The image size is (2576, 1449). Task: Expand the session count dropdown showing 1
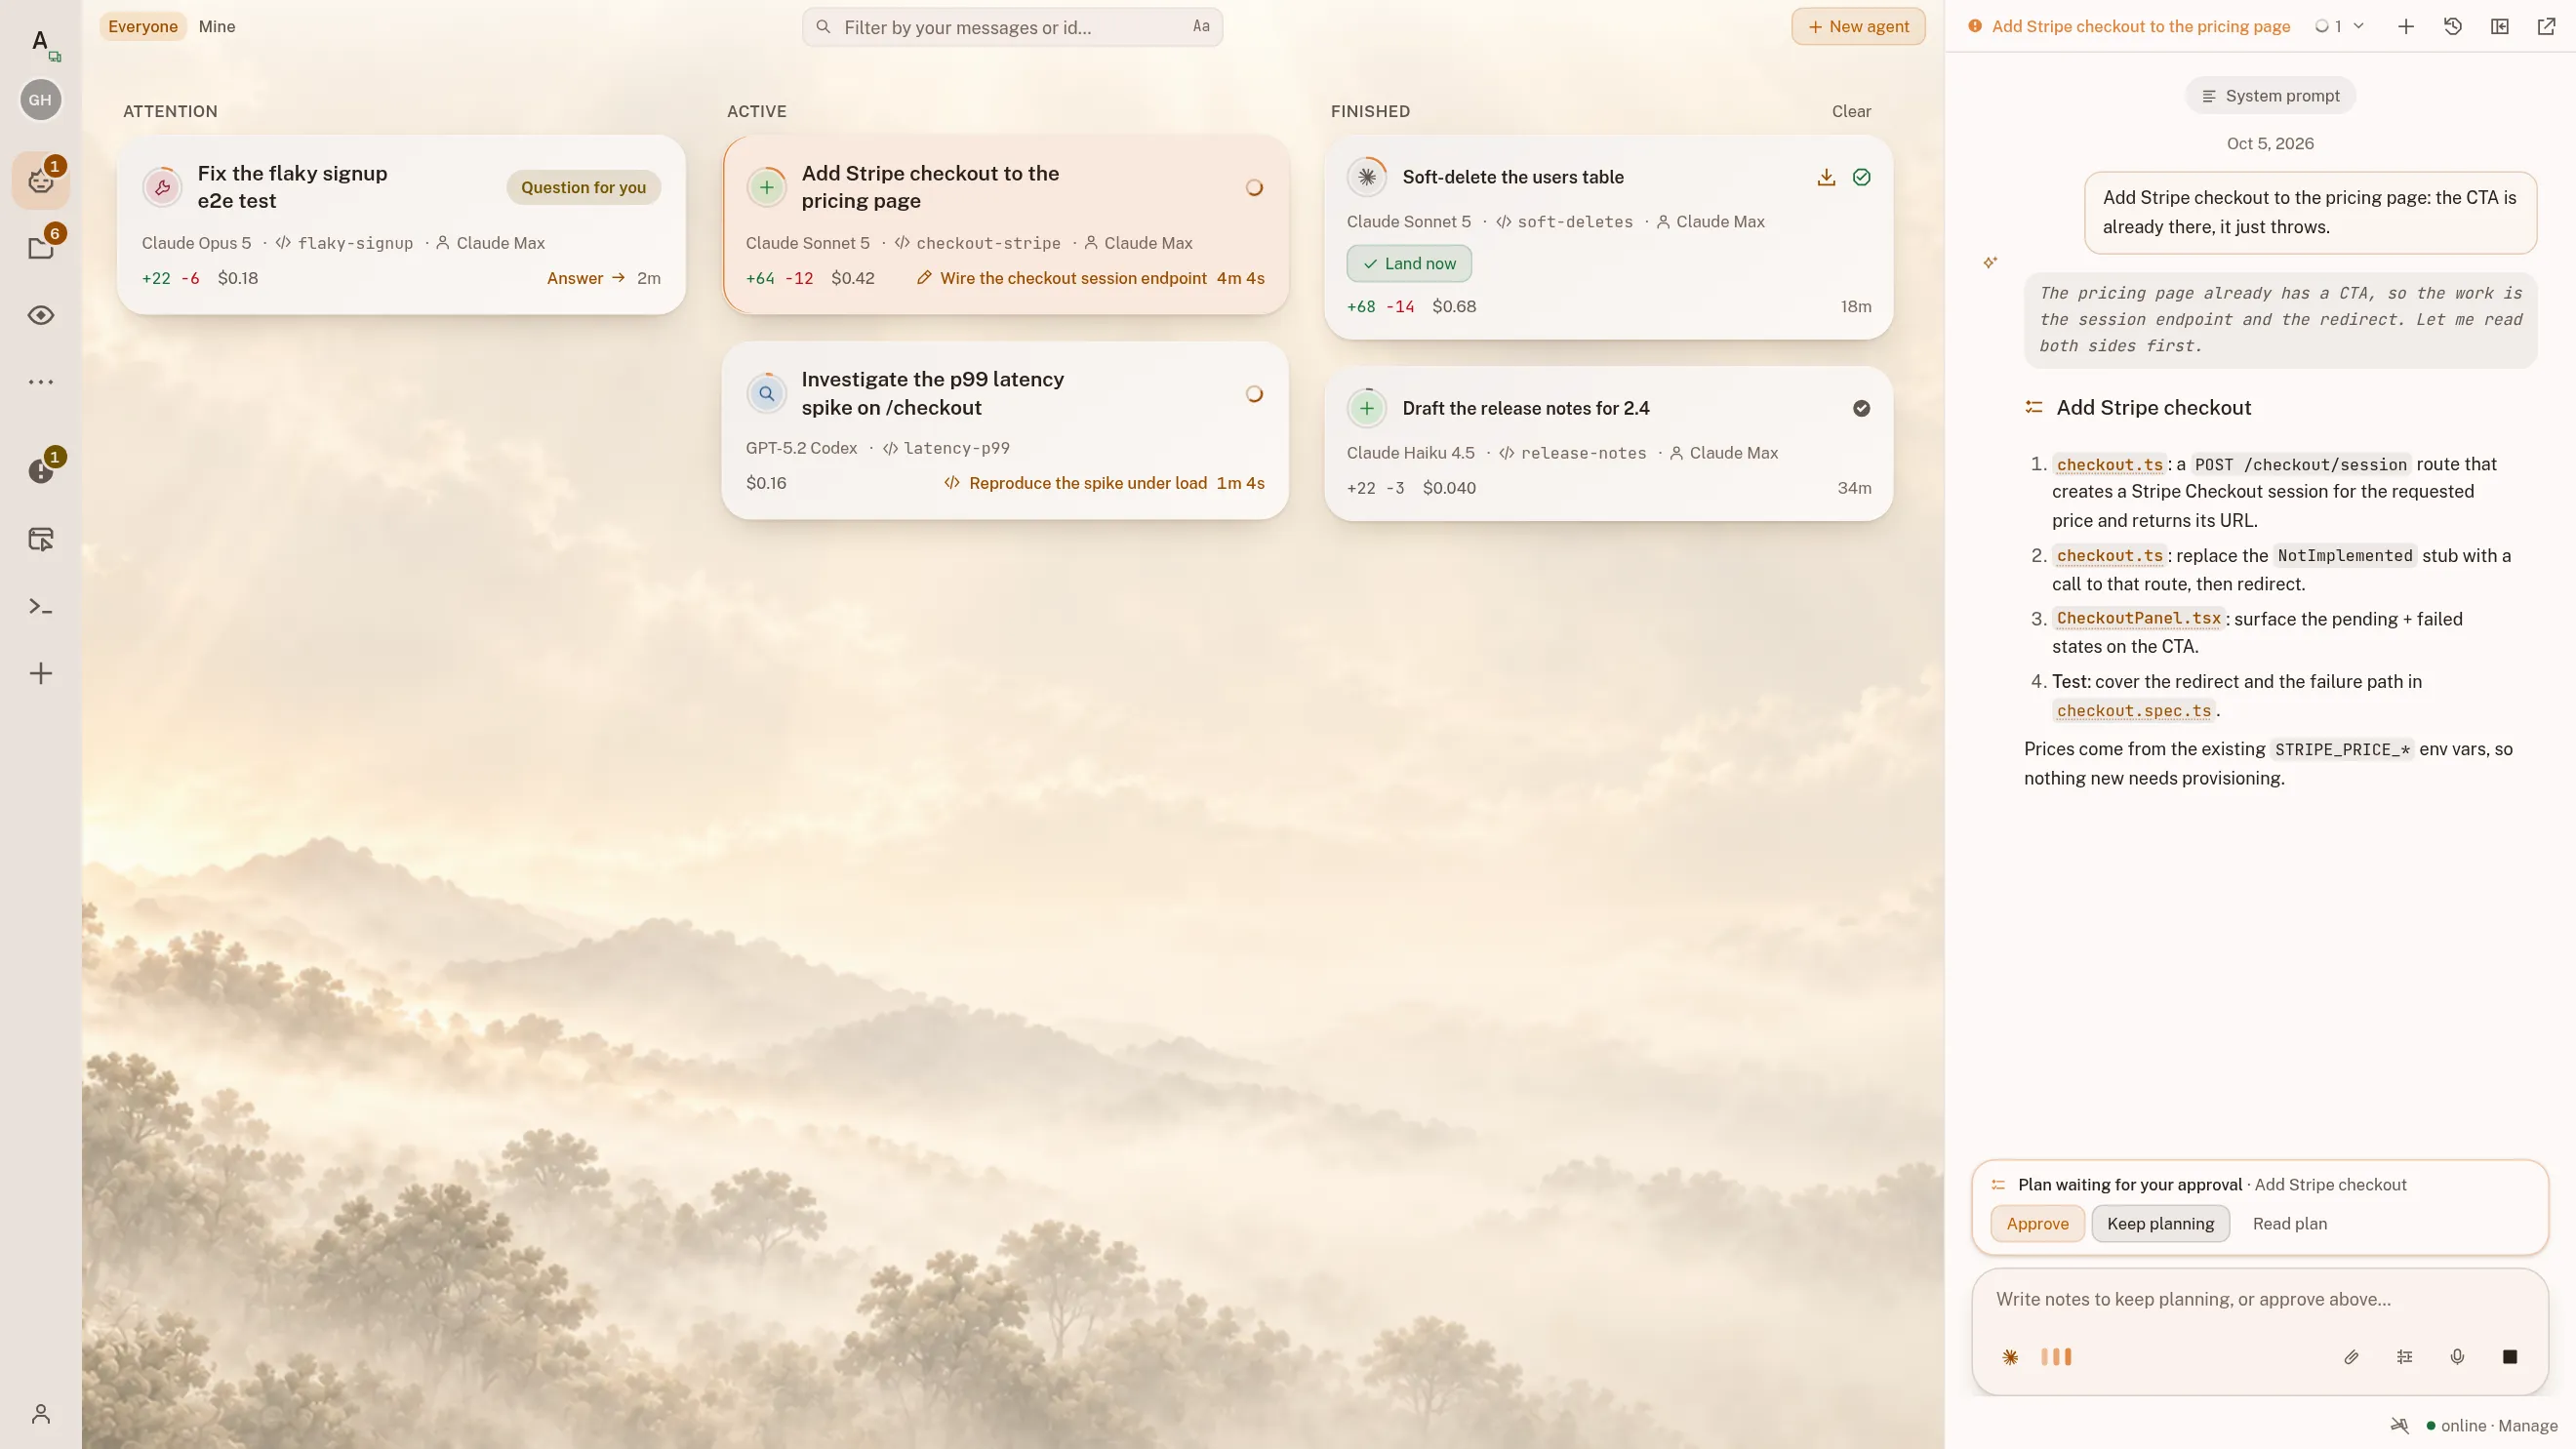[2339, 27]
